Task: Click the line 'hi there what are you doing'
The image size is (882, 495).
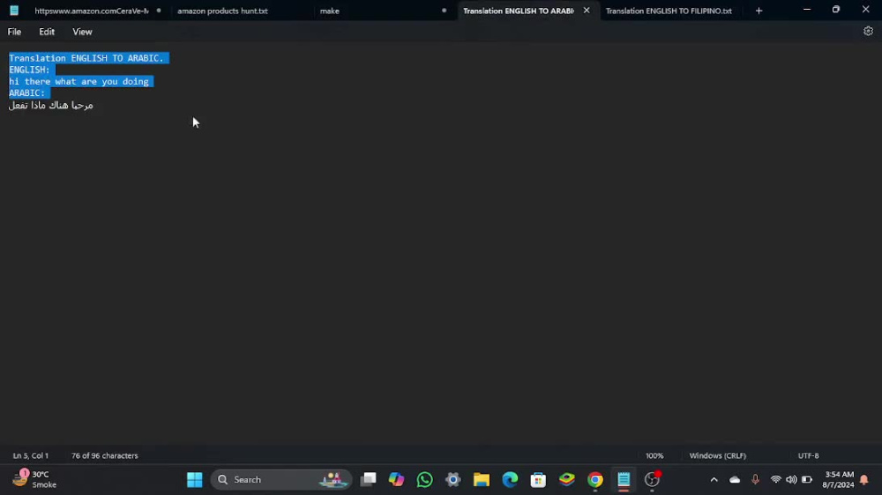Action: click(78, 81)
